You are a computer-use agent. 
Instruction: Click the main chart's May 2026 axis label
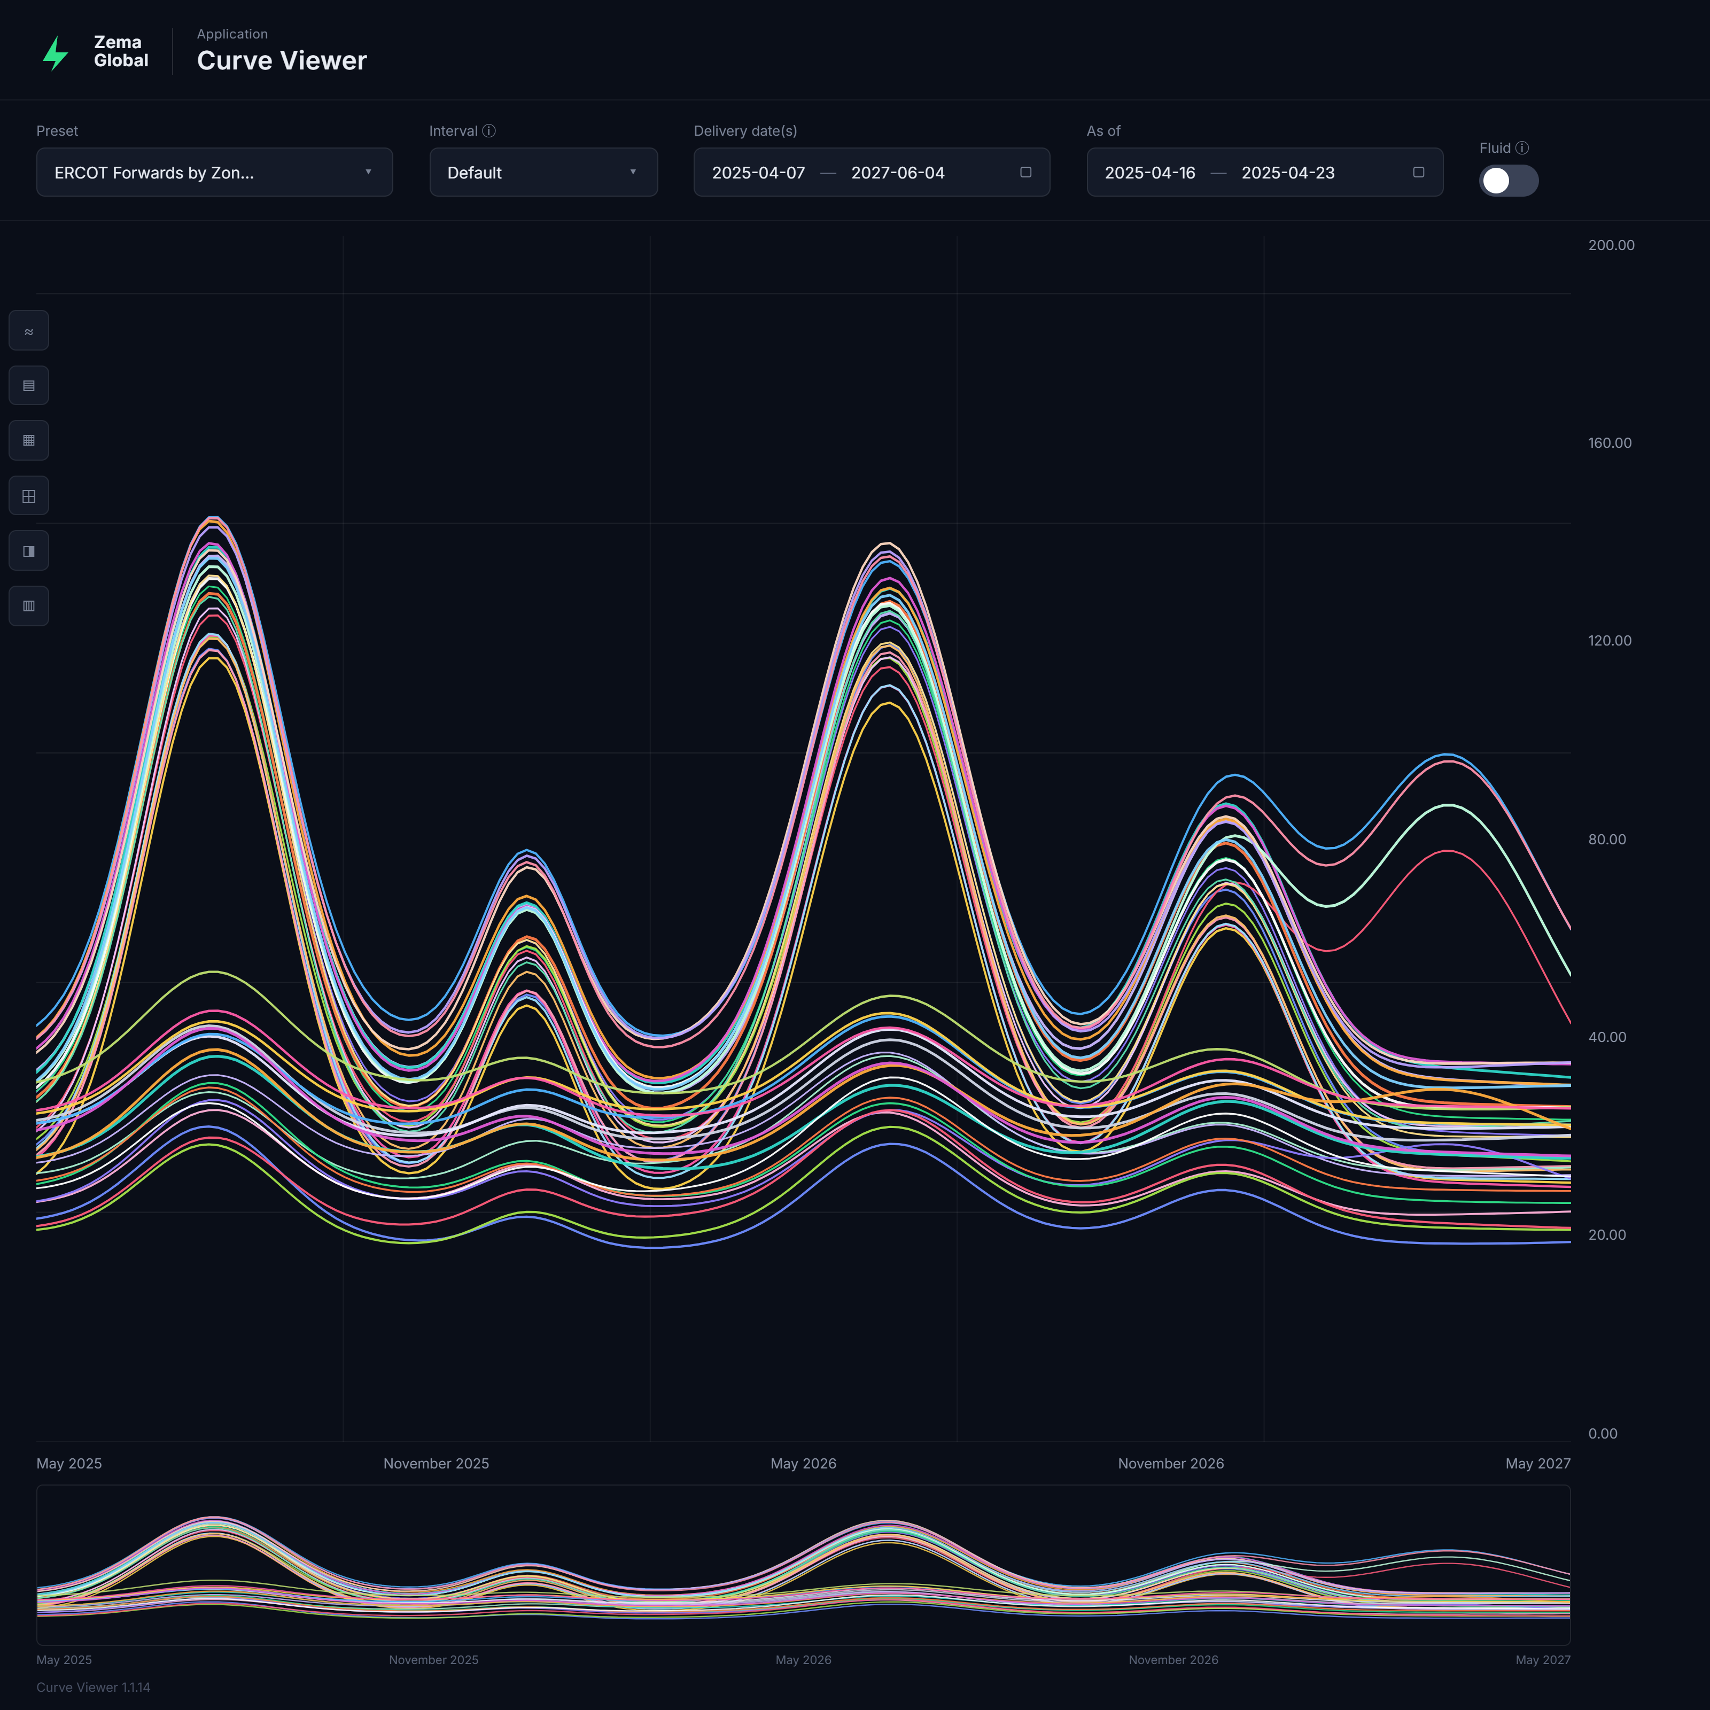point(803,1463)
